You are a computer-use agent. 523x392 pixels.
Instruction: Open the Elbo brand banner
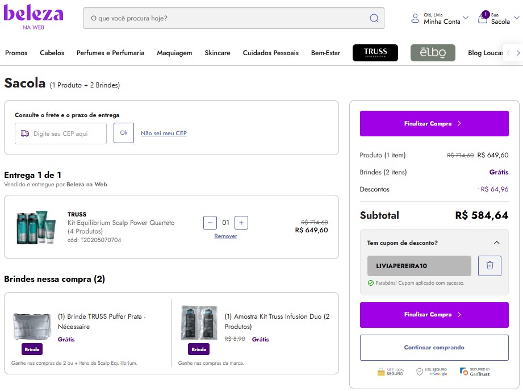[433, 53]
